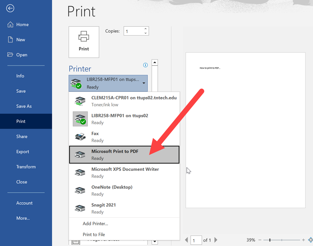This screenshot has width=313, height=246.
Task: Select the Fax printer option
Action: [x=124, y=137]
